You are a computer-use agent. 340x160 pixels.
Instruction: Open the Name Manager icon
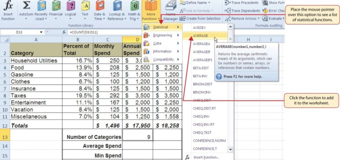pos(171,5)
